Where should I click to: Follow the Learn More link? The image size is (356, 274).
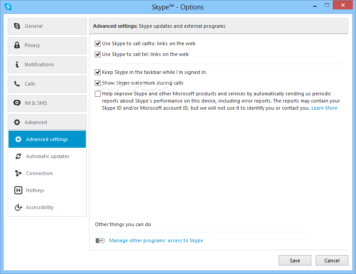pyautogui.click(x=324, y=108)
